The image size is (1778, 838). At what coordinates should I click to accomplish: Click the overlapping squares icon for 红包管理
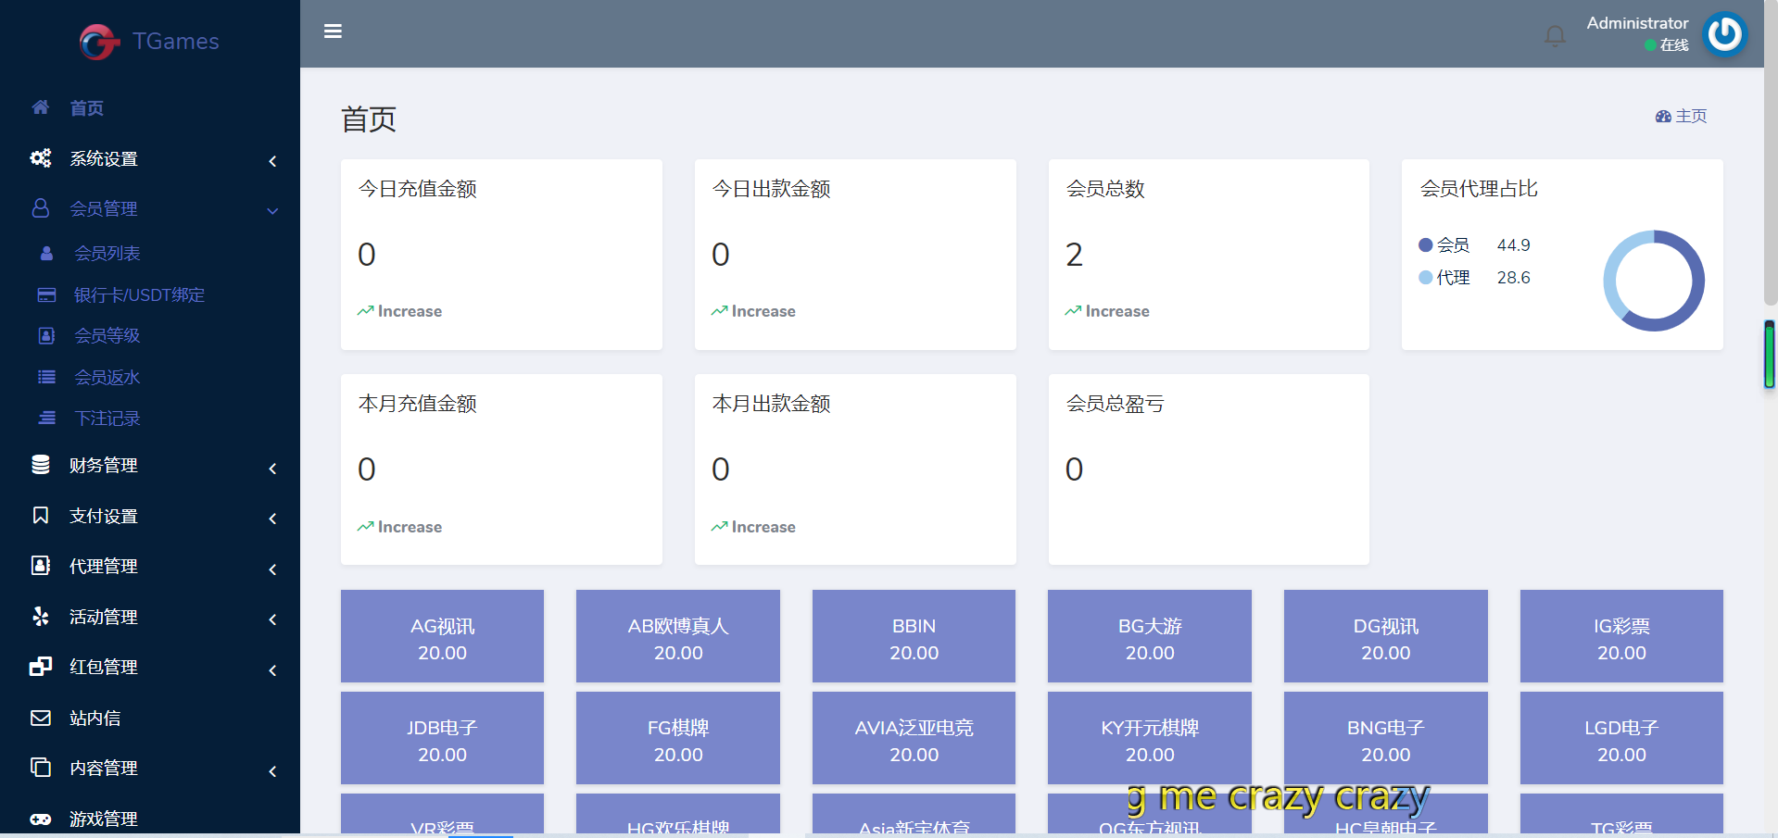pyautogui.click(x=41, y=666)
